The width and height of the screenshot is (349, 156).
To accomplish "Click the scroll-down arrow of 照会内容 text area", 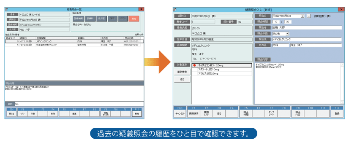I will (x=342, y=102).
